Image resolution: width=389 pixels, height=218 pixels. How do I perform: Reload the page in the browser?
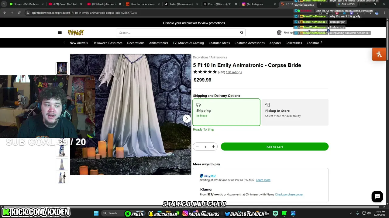[19, 13]
